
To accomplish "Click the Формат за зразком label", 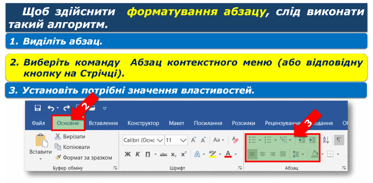I will (x=88, y=158).
